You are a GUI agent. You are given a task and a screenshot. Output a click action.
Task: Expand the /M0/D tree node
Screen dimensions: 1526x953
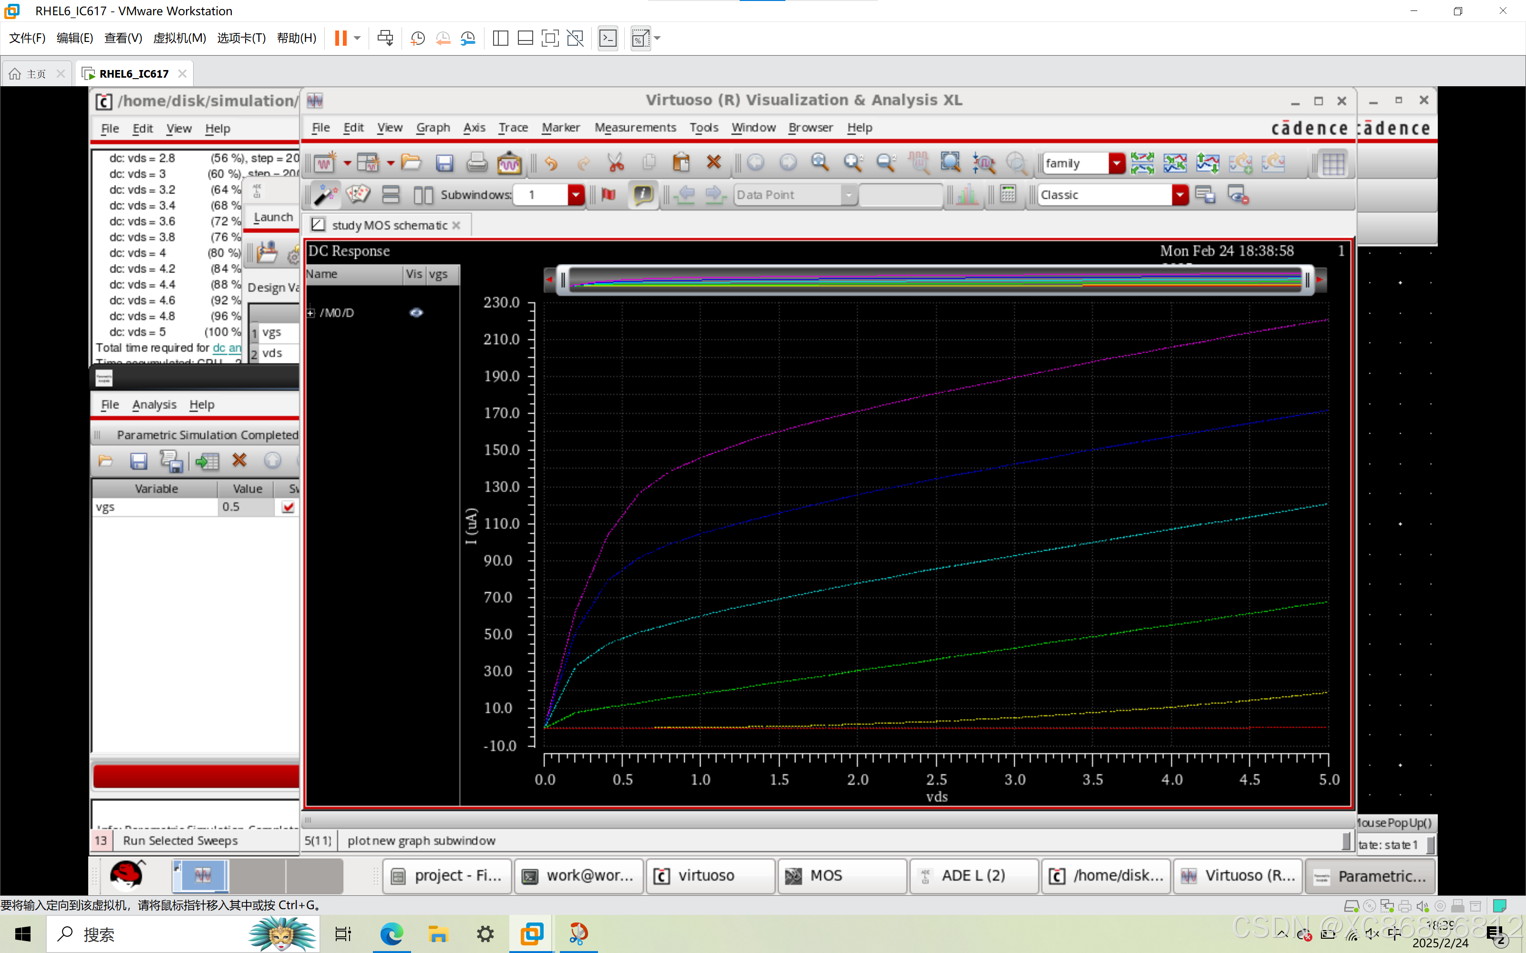tap(311, 313)
